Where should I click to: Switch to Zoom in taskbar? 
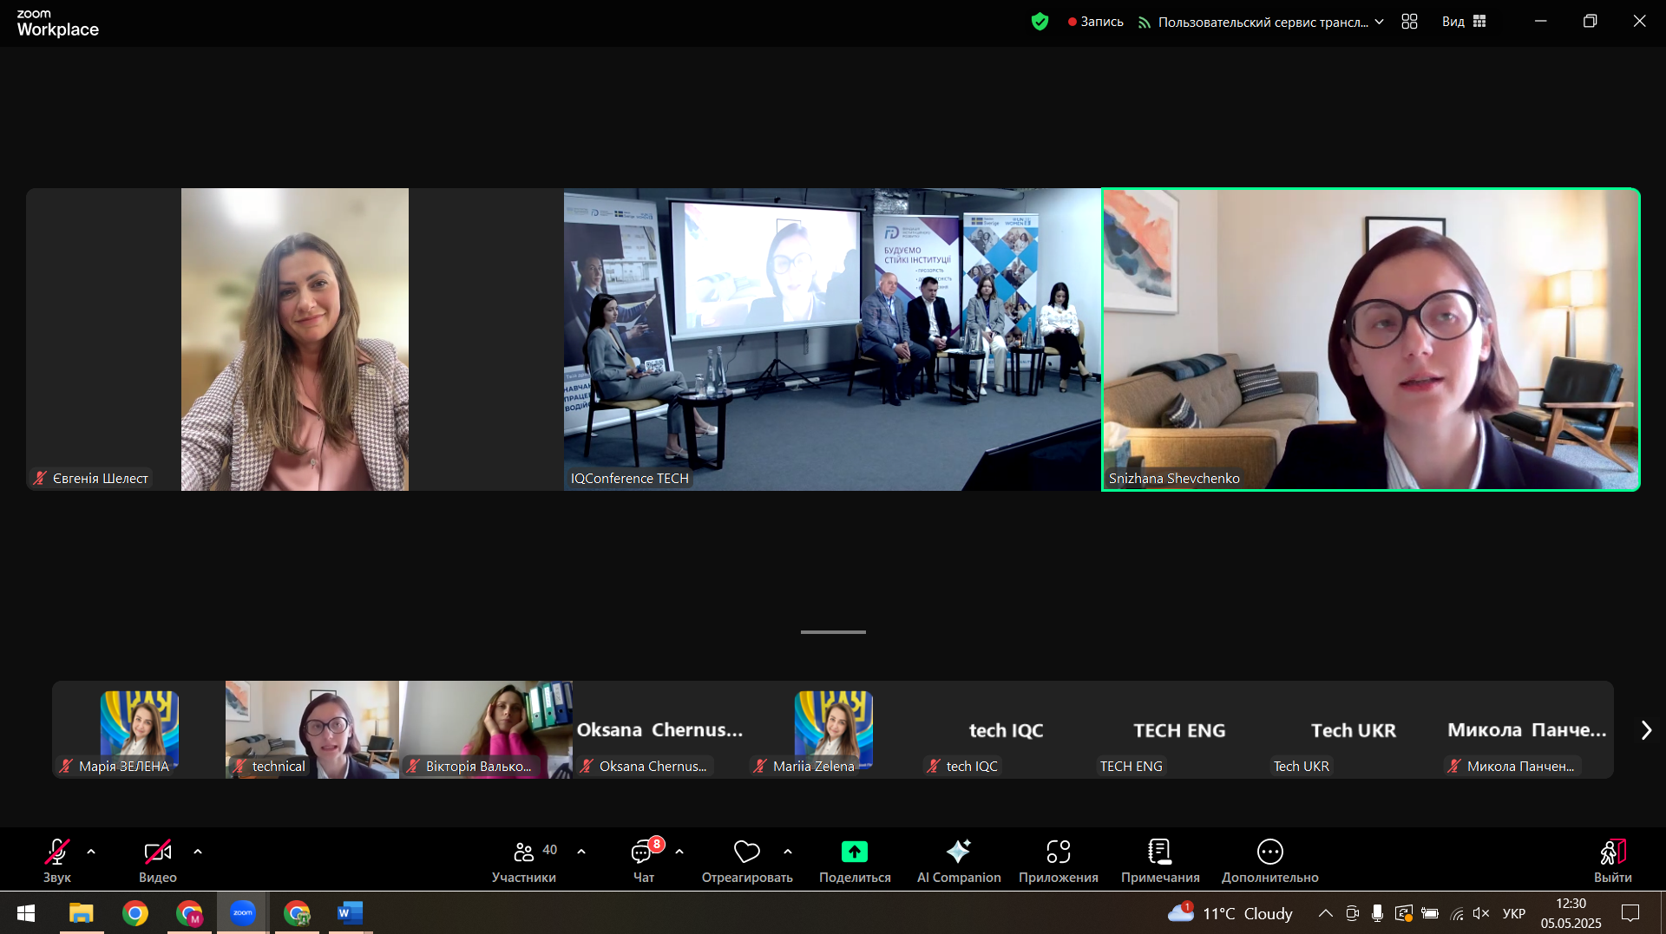(243, 913)
